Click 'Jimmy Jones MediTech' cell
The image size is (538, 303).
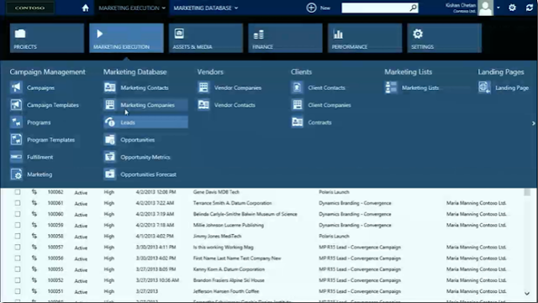coord(217,236)
